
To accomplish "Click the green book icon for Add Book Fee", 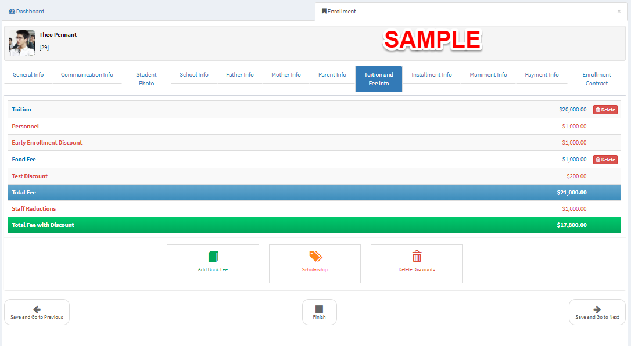I will 213,257.
